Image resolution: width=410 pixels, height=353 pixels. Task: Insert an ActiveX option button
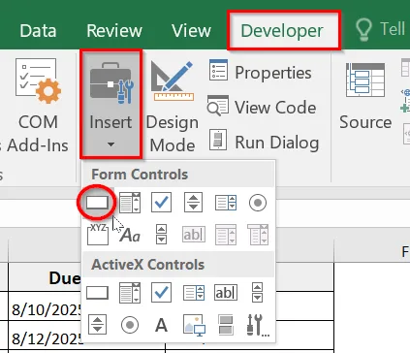[130, 325]
